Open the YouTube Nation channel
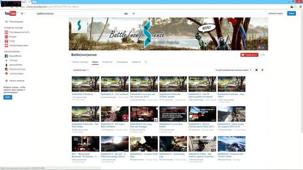The height and width of the screenshot is (170, 303). 16,74
